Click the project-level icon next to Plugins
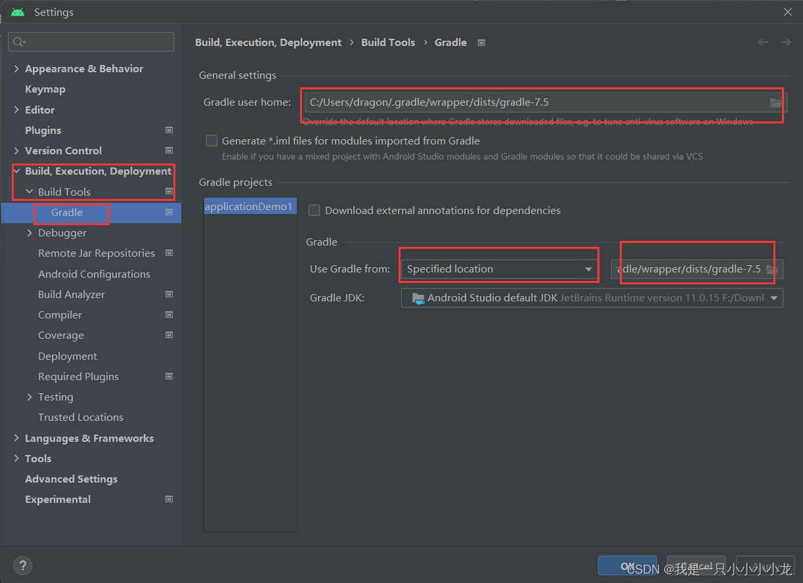The image size is (803, 583). click(169, 130)
